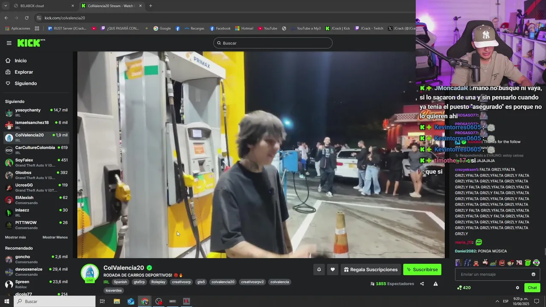Image resolution: width=546 pixels, height=307 pixels.
Task: Open goncho recommended channel
Action: (x=36, y=259)
